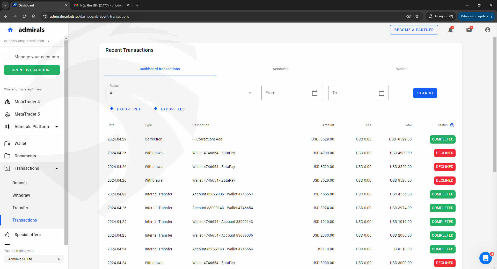
Task: Open Transfer in the sidebar menu
Action: tap(20, 208)
